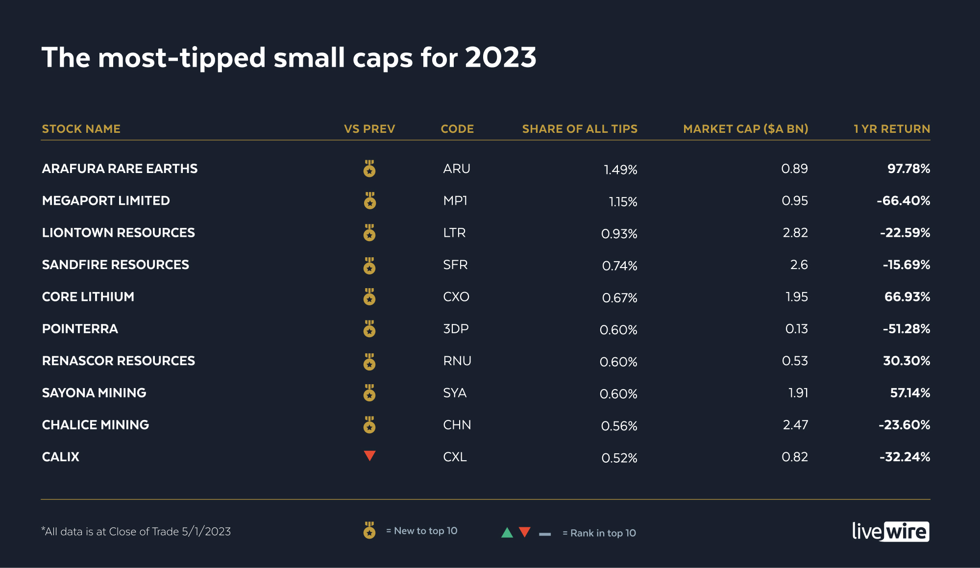Click the medal icon in Megaport Limited row
This screenshot has width=980, height=568.
click(370, 201)
